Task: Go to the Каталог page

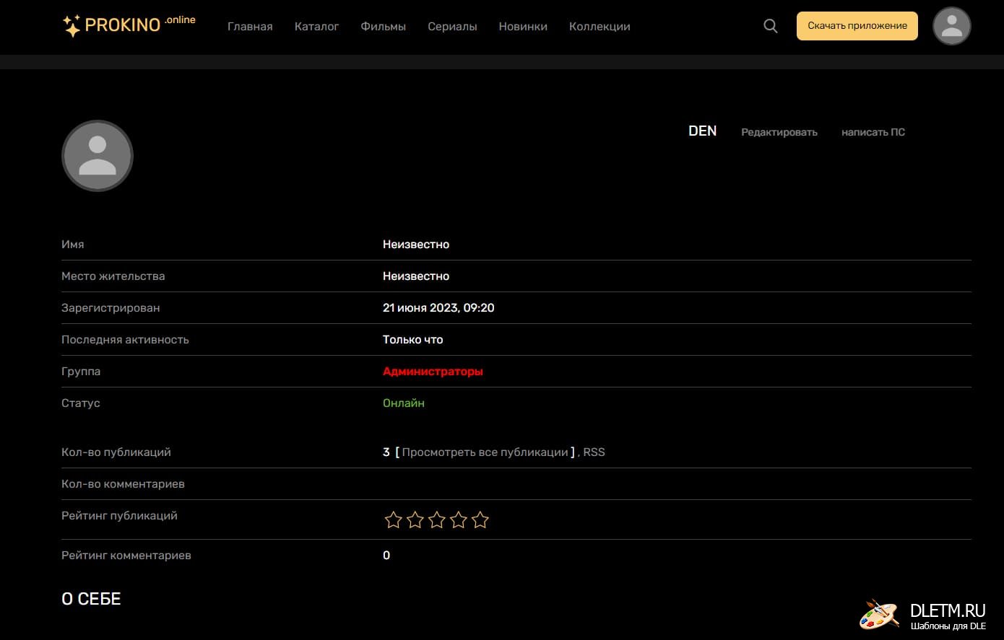Action: [x=316, y=27]
